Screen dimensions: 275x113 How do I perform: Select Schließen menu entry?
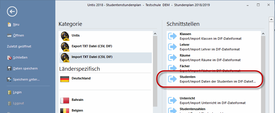(x=20, y=57)
